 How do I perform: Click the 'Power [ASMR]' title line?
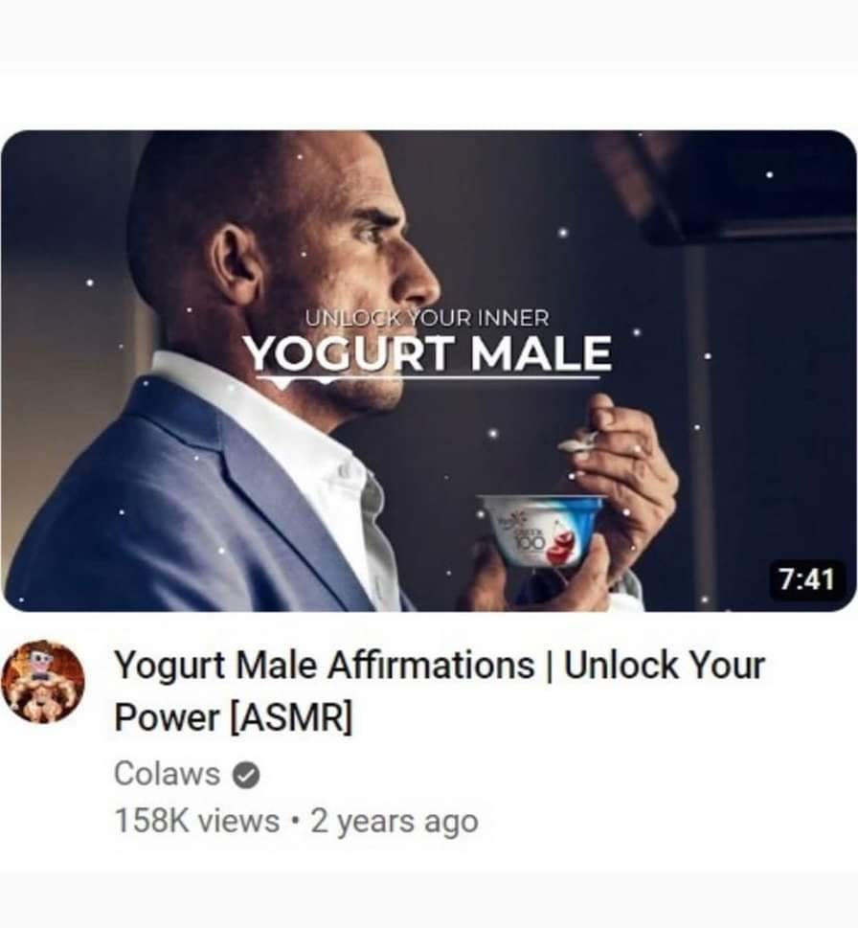(233, 717)
